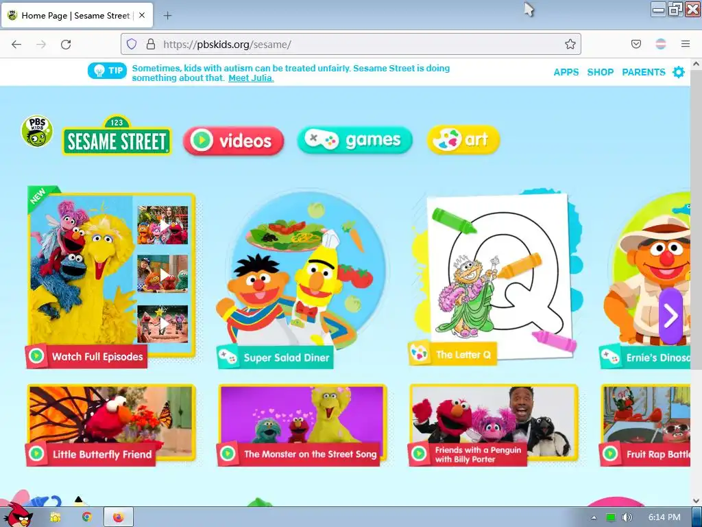Open the tracking protection shield icon
This screenshot has height=527, width=702.
point(131,44)
